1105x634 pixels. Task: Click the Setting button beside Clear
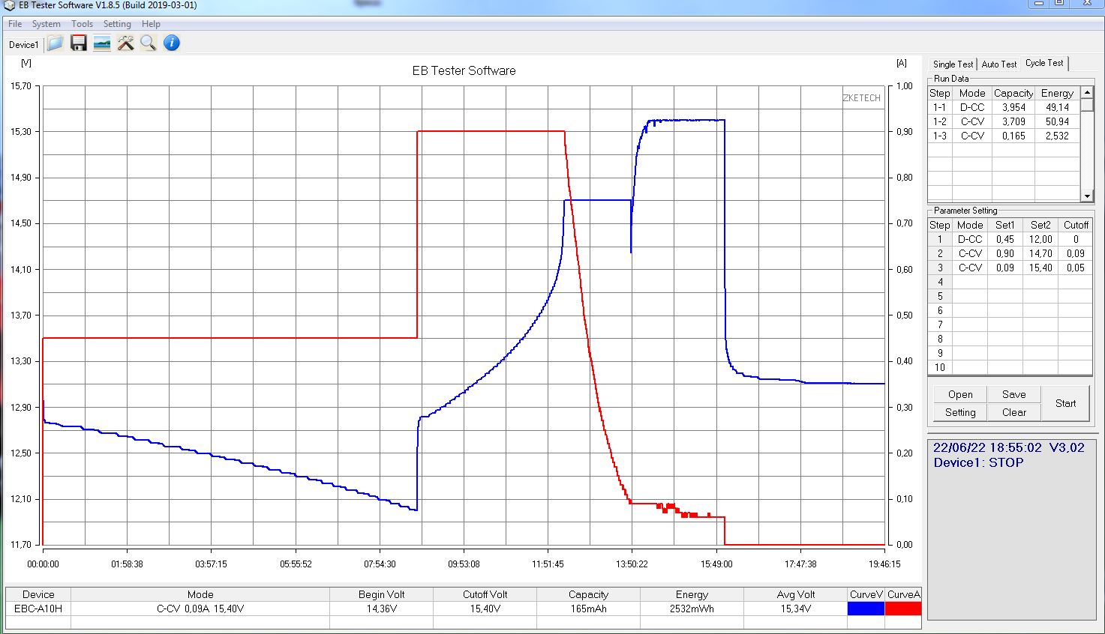tap(960, 412)
